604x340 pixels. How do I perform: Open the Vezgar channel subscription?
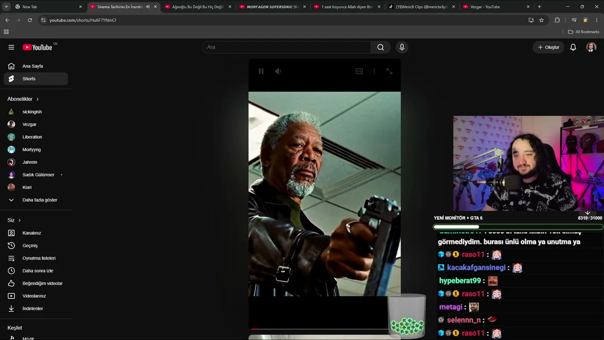tap(36, 124)
